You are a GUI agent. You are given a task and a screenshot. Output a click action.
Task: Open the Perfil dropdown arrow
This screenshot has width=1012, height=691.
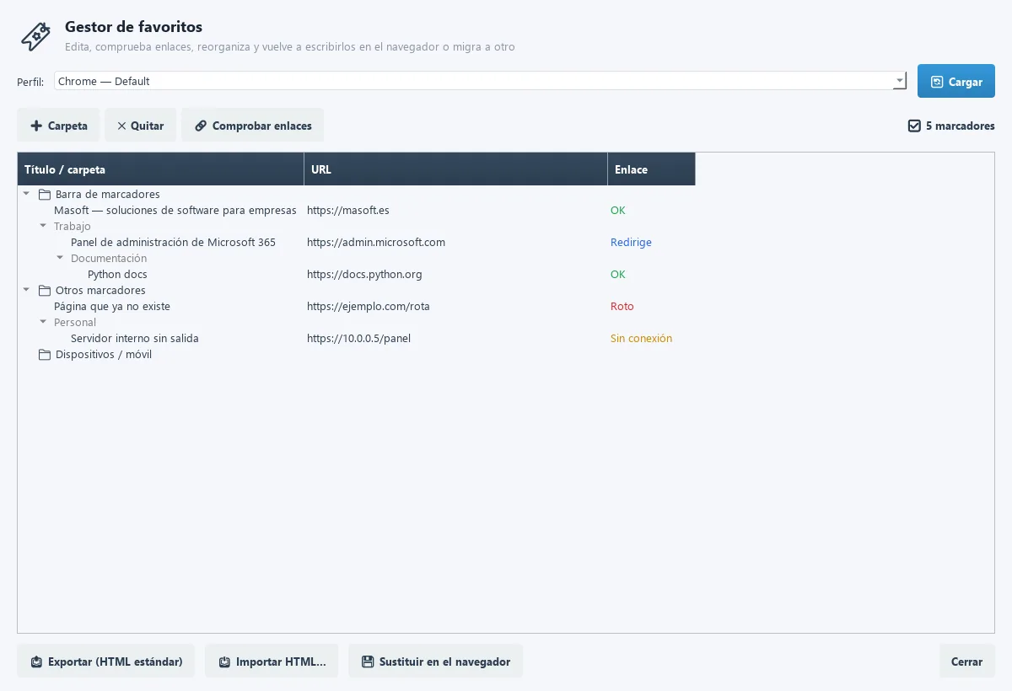coord(899,82)
